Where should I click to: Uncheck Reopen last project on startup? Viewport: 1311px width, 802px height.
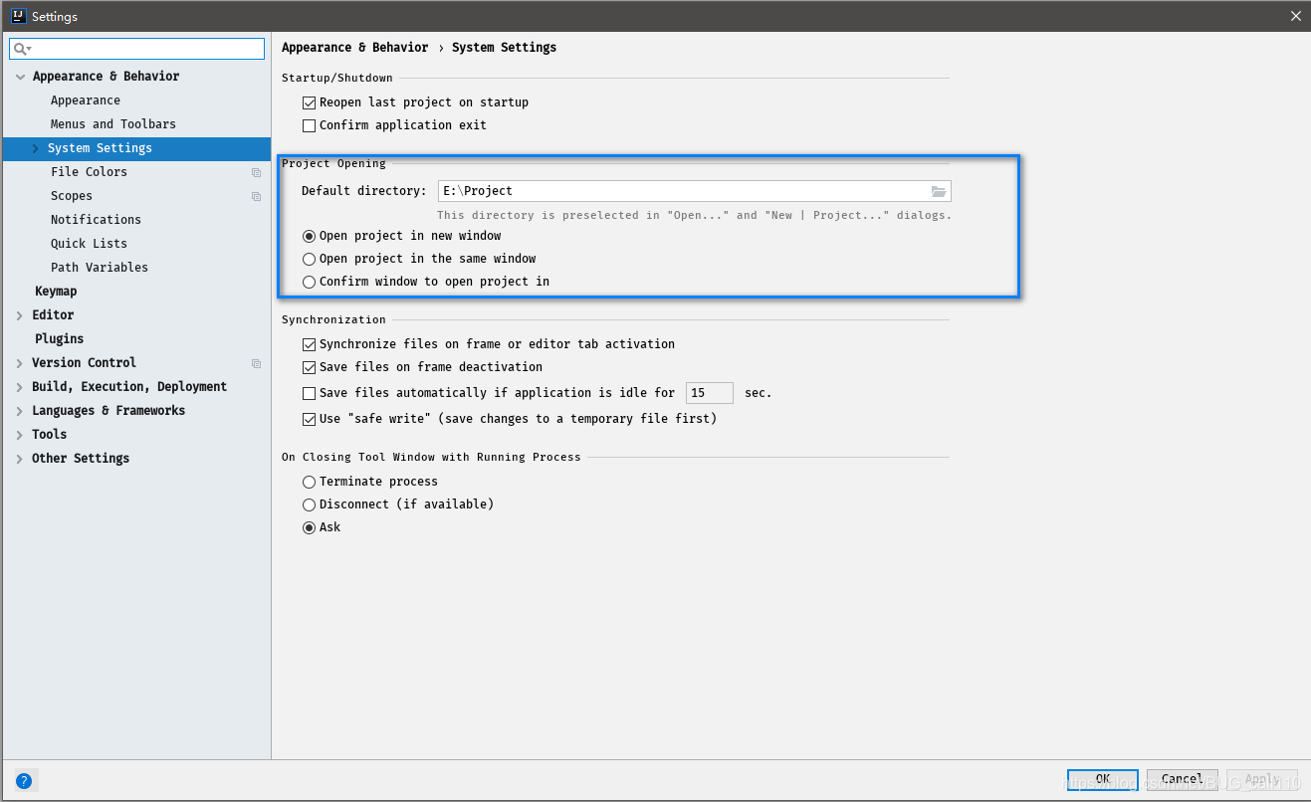pos(310,101)
